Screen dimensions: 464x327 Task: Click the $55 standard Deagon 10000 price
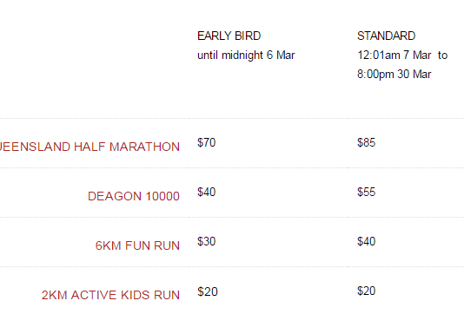(367, 192)
